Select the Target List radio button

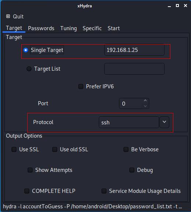(29, 69)
